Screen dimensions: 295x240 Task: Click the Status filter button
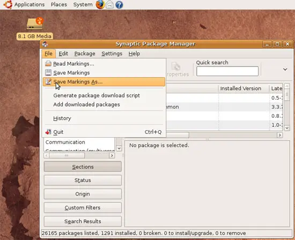tap(83, 180)
